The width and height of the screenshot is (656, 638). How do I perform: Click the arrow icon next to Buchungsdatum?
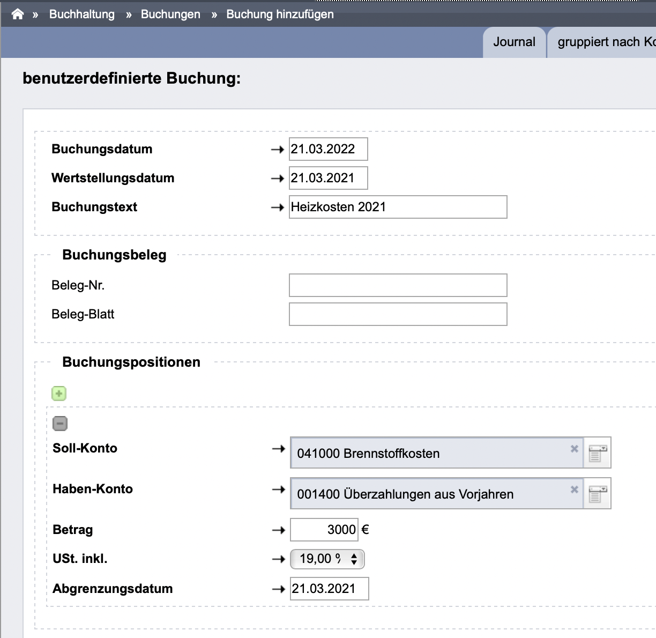point(278,150)
